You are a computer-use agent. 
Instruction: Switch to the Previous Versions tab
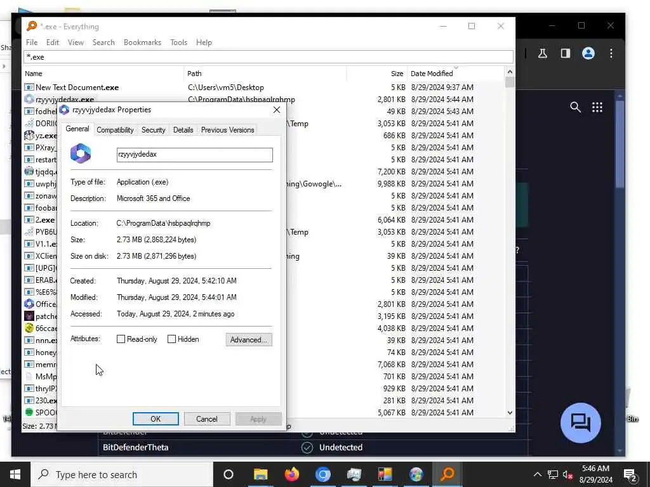pos(228,130)
